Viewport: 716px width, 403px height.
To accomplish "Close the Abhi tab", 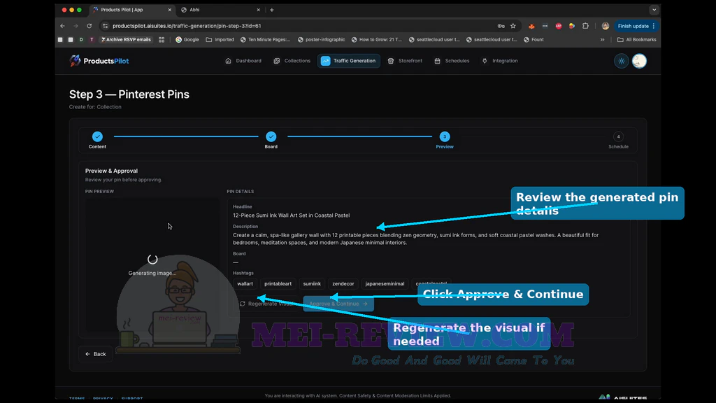I will point(259,10).
